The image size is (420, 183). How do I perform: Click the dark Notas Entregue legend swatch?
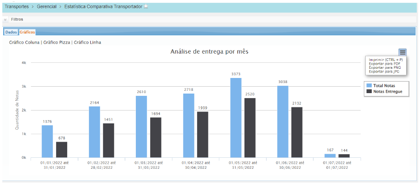pyautogui.click(x=369, y=92)
